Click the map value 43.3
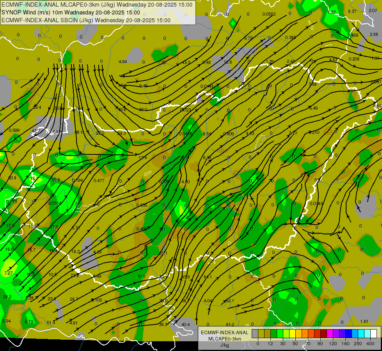 pyautogui.click(x=186, y=63)
